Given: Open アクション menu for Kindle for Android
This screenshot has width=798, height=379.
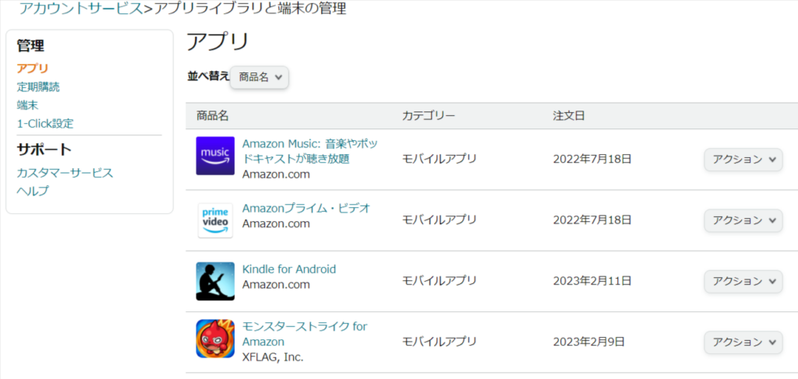Looking at the screenshot, I should point(743,281).
